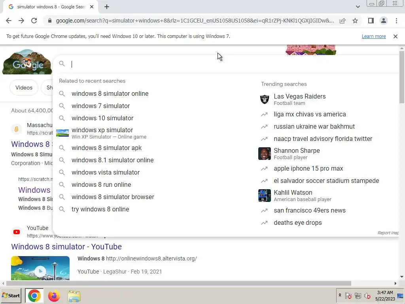Select trending search Las Vegas Raiders

pyautogui.click(x=300, y=99)
